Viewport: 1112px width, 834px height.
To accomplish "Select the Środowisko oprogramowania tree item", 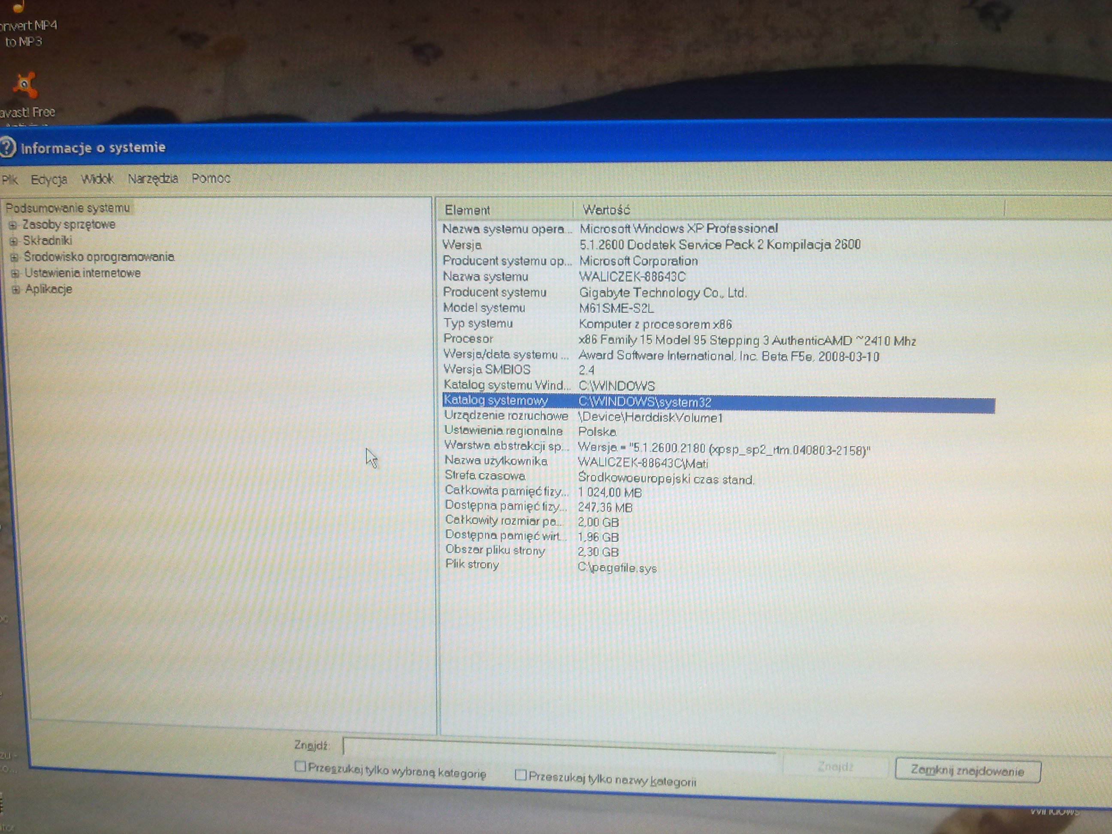I will tap(99, 257).
